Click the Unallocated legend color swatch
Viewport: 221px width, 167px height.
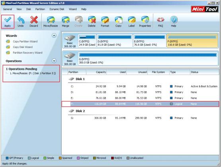[128, 158]
